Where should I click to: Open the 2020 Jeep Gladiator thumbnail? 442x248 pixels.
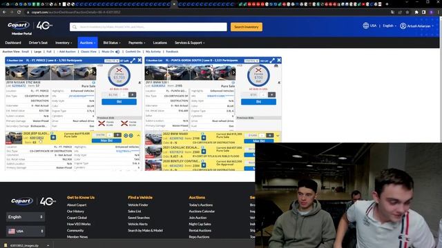click(14, 138)
